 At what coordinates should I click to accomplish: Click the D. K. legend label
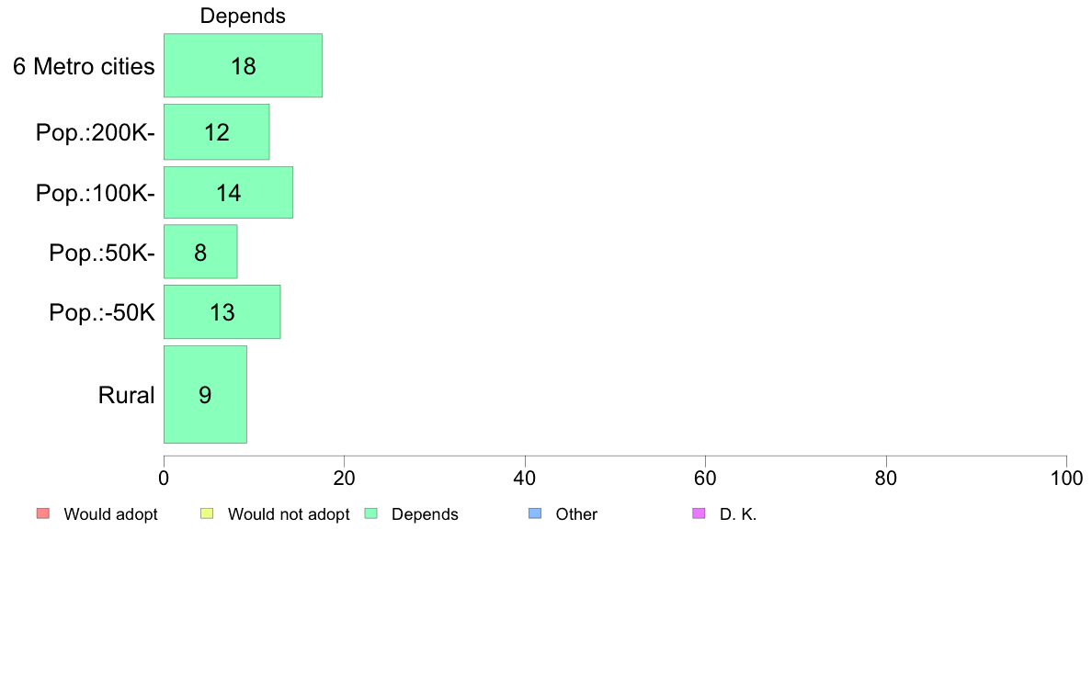pyautogui.click(x=738, y=514)
